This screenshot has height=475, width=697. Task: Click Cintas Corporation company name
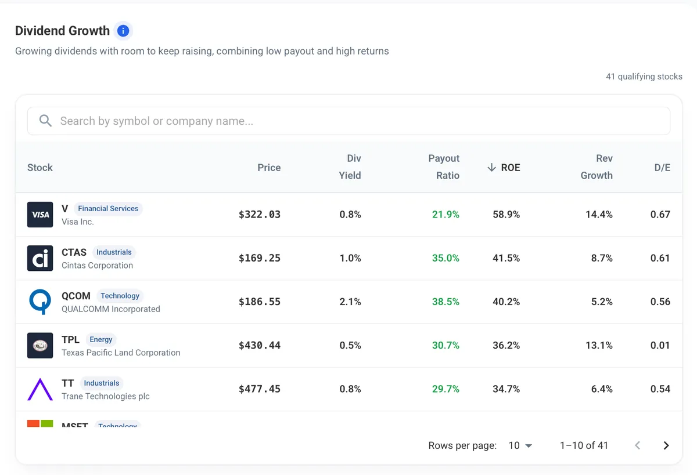coord(97,265)
